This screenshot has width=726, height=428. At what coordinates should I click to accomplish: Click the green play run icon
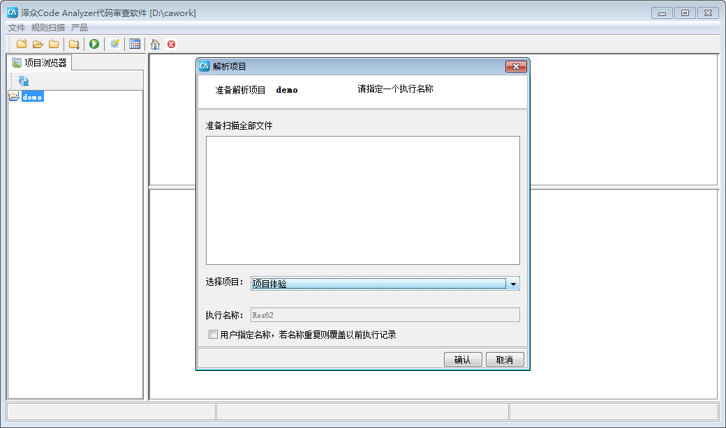pos(94,44)
